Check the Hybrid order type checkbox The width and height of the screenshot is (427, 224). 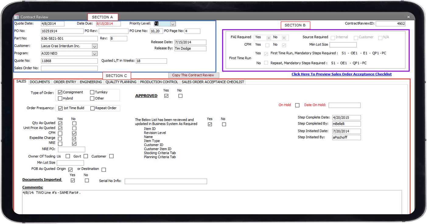(60, 99)
